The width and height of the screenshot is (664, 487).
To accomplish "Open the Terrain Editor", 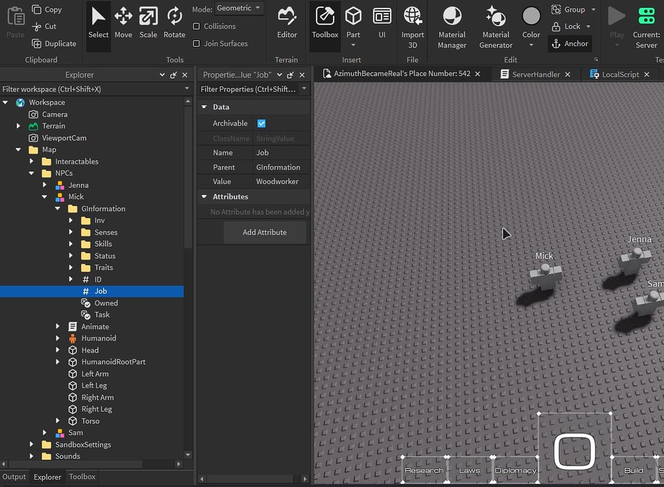I will click(287, 23).
